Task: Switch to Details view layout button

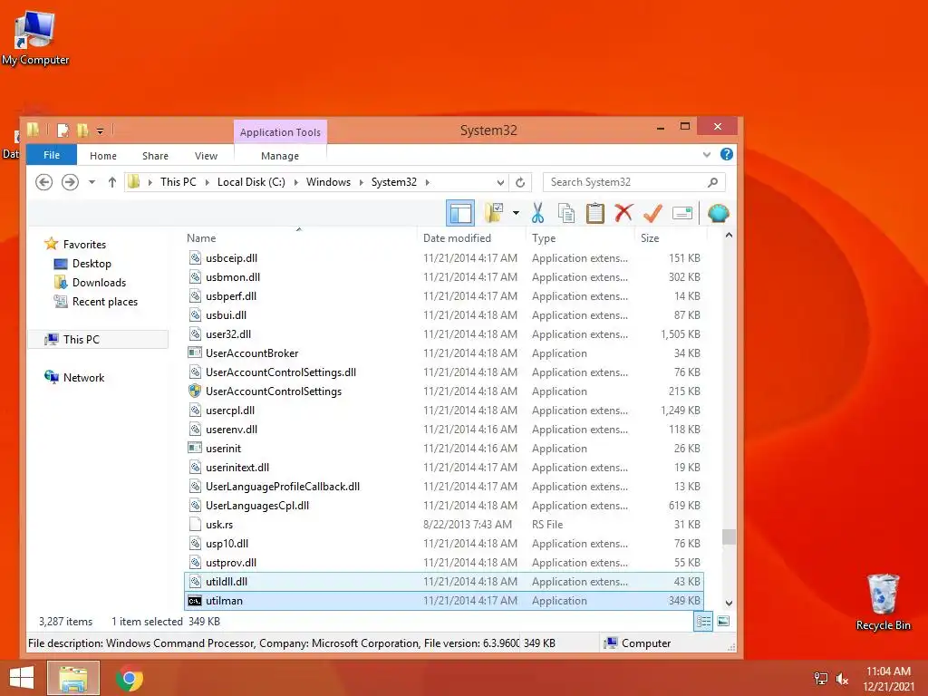Action: pos(703,622)
